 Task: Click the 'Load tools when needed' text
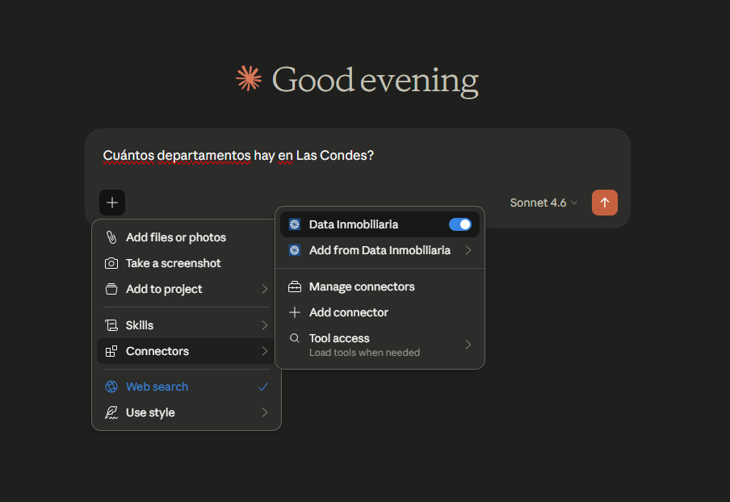pyautogui.click(x=364, y=353)
